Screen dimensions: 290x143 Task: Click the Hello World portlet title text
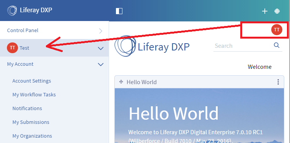[142, 82]
